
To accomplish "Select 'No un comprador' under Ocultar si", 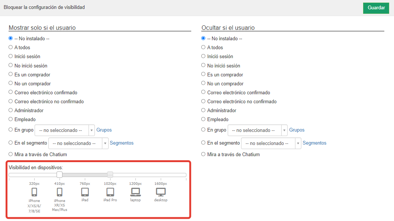I will point(203,83).
